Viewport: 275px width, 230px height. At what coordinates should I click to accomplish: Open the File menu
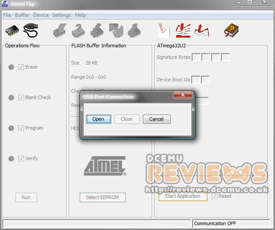[7, 15]
